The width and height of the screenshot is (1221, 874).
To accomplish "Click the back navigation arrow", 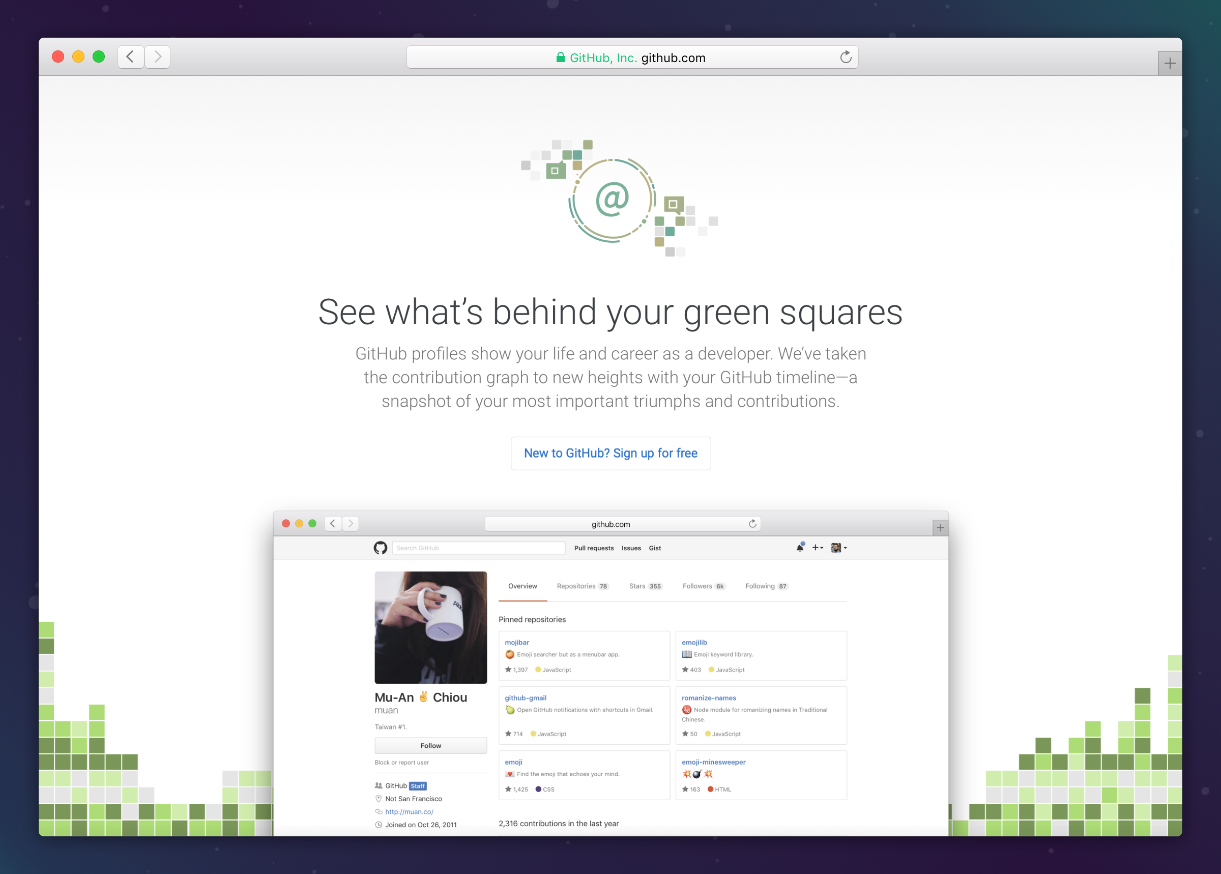I will (x=130, y=57).
